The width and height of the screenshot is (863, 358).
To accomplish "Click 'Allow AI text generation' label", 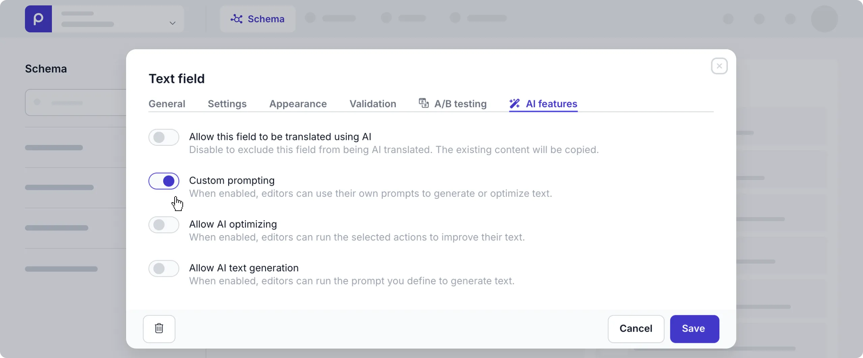I will point(244,268).
